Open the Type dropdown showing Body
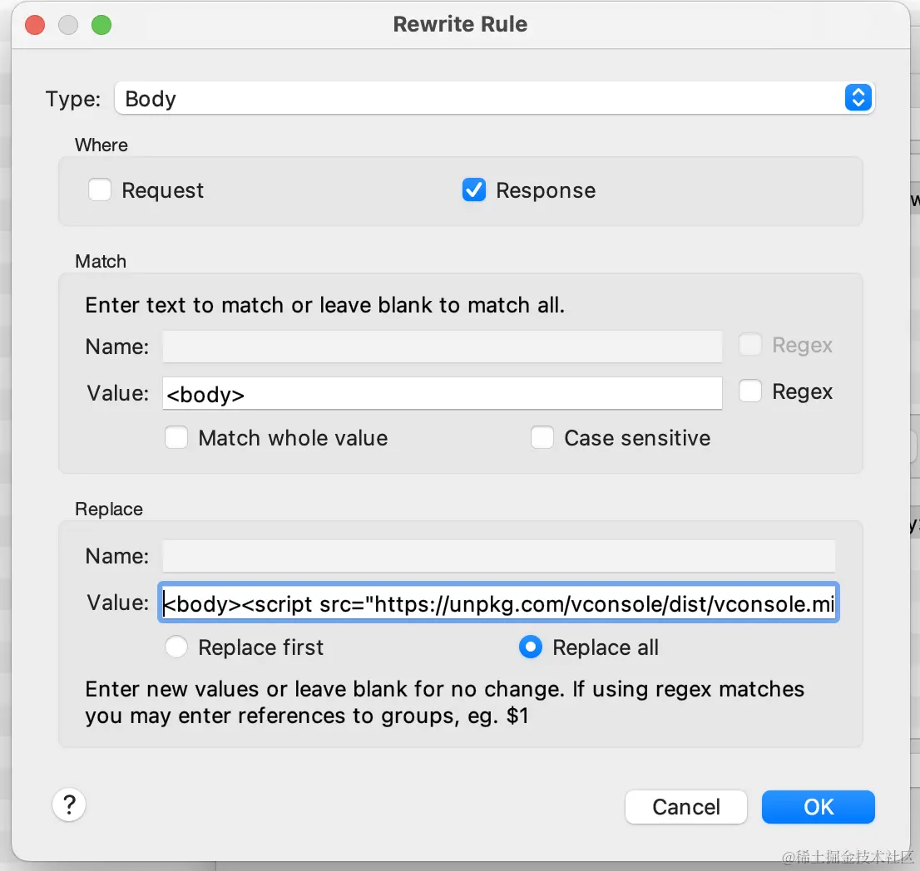920x871 pixels. click(495, 98)
